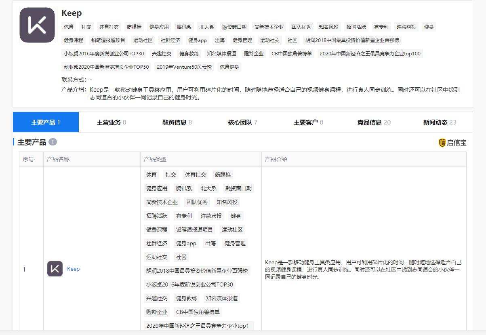486x335 pixels.
Task: Click the small Keep logo in product row
Action: pos(55,269)
